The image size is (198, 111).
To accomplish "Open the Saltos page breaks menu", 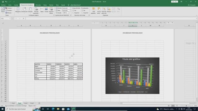I will pyautogui.click(x=42, y=10).
